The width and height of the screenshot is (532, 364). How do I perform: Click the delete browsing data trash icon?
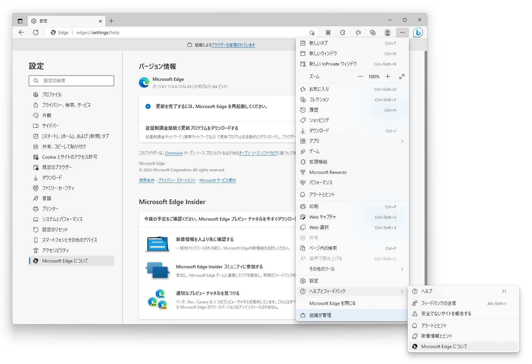pyautogui.click(x=328, y=32)
